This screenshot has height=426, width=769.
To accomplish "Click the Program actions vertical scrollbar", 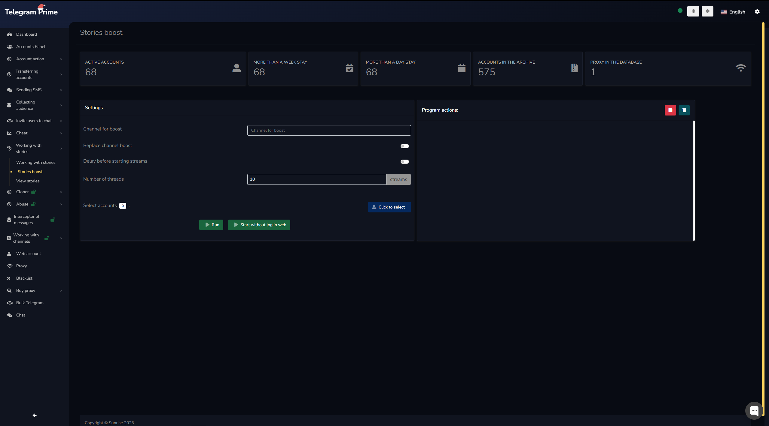I will [694, 180].
